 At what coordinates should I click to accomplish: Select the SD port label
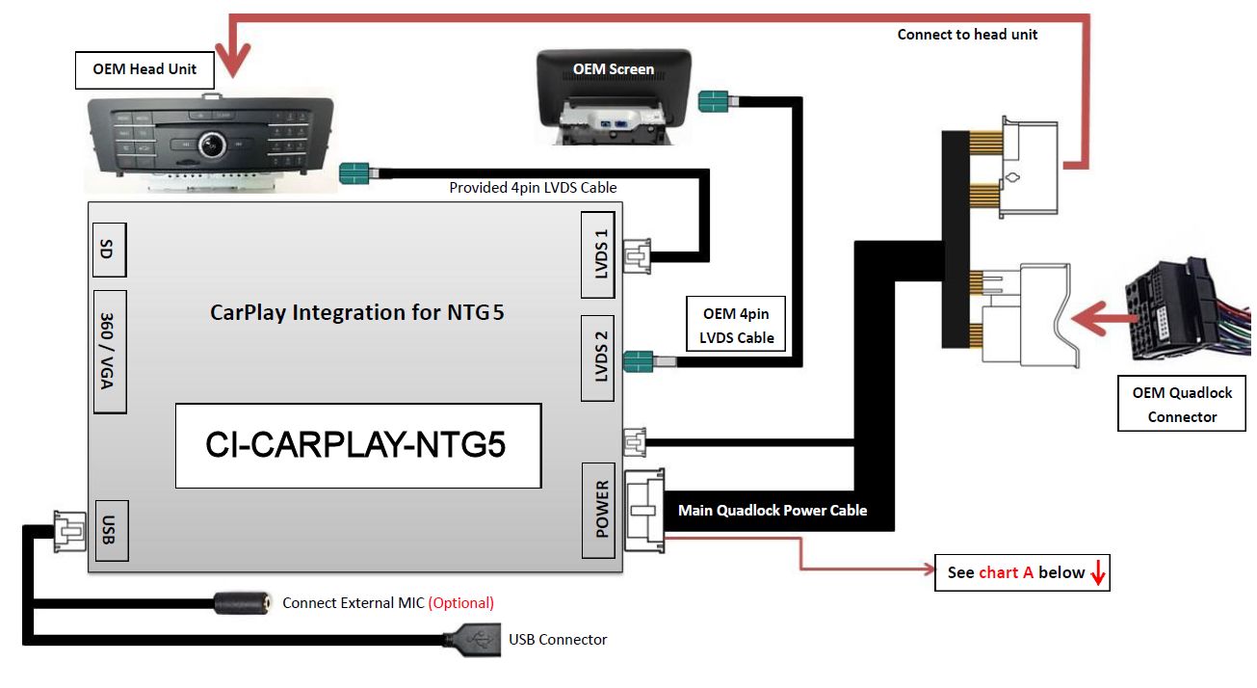point(109,249)
